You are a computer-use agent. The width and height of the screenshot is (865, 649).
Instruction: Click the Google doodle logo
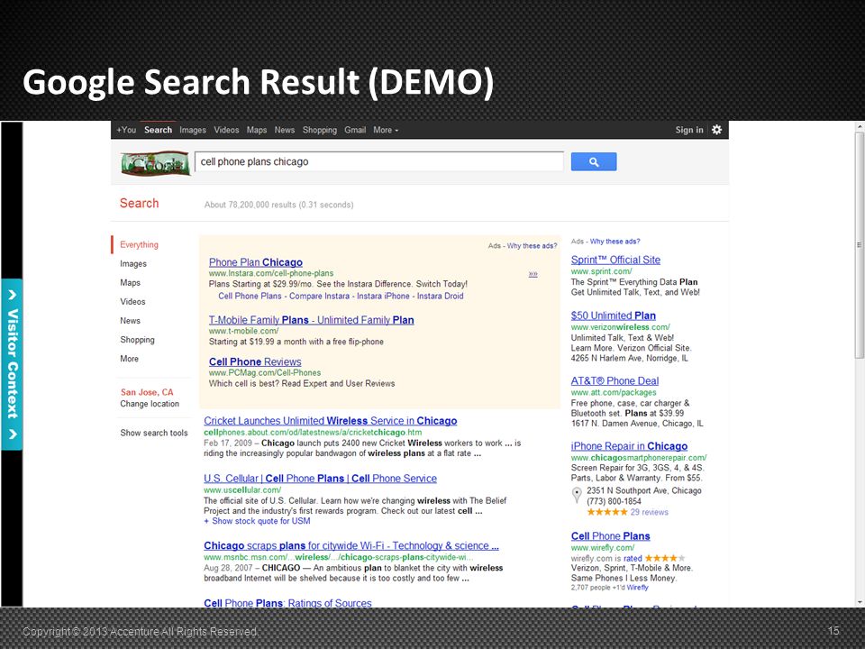pyautogui.click(x=156, y=163)
